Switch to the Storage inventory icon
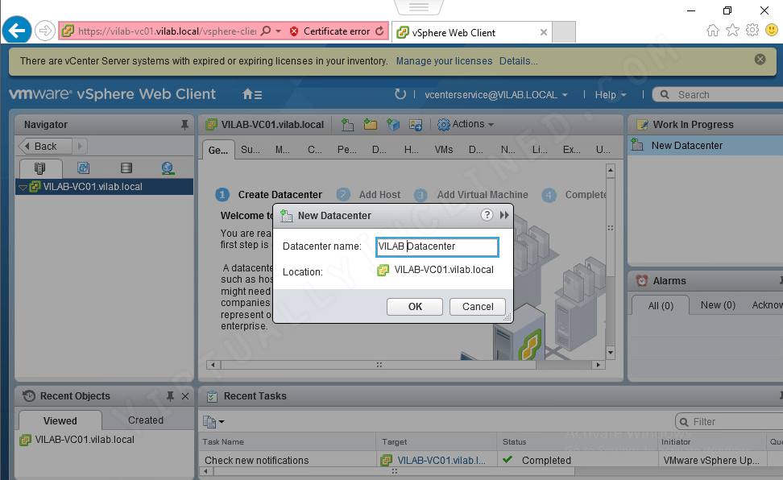 pos(126,168)
